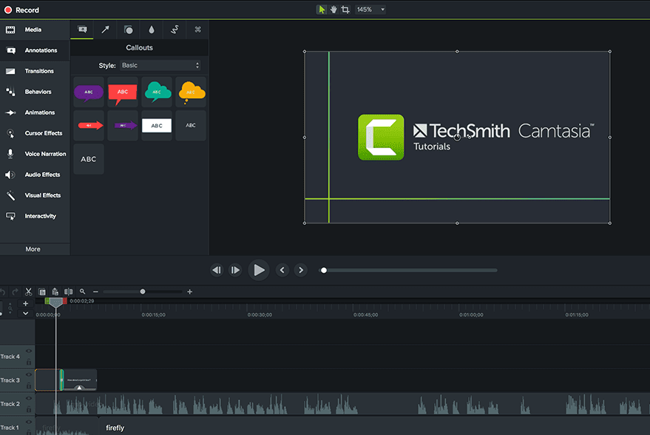Screen dimensions: 650x435
Task: Toggle Track 2 visibility eye
Action: (29, 399)
